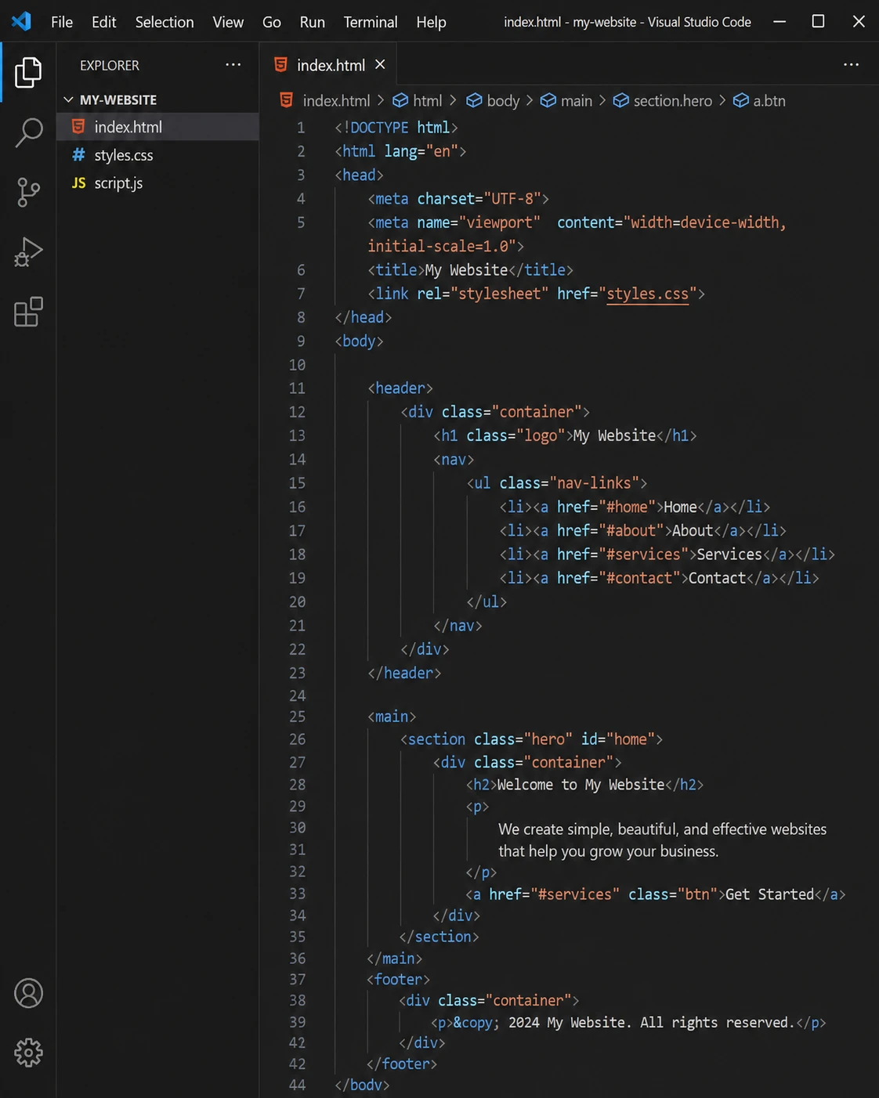Click 'that help you grow your business.' text
This screenshot has height=1098, width=879.
(608, 851)
